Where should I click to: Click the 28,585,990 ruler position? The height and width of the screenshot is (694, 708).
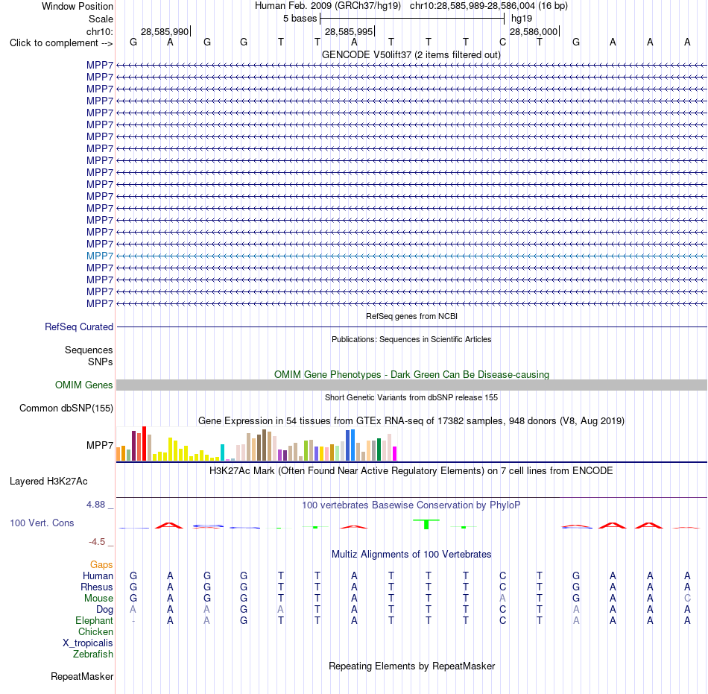tap(165, 31)
